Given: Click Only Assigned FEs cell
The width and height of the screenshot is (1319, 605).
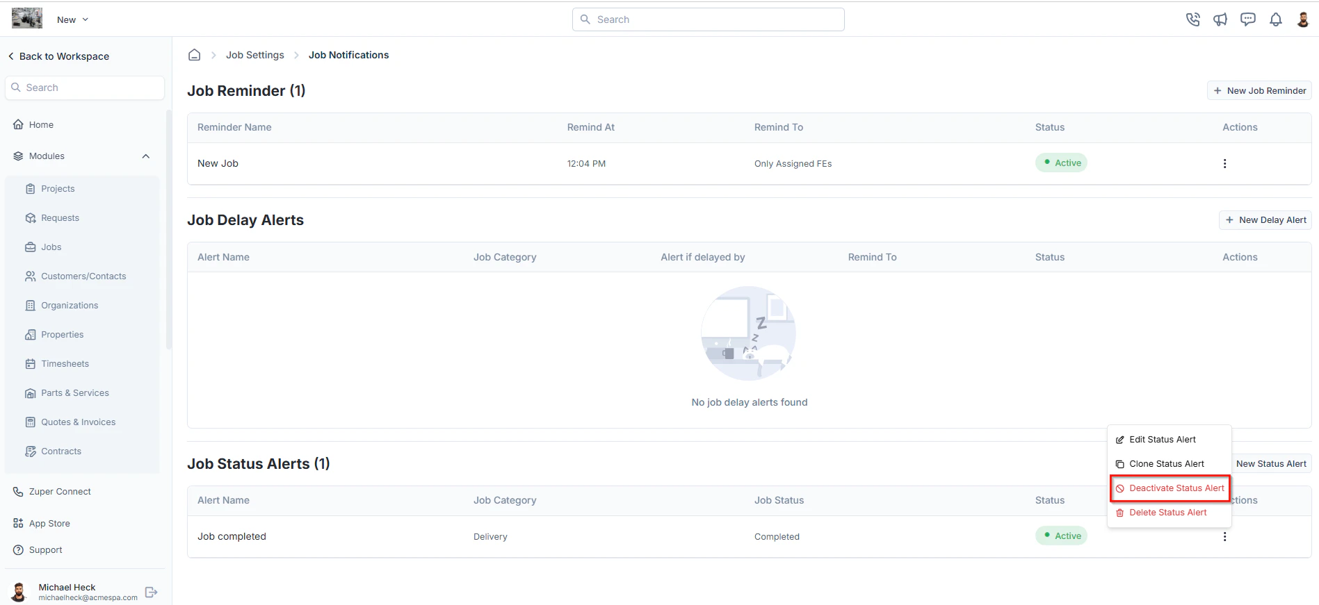Looking at the screenshot, I should (x=793, y=164).
